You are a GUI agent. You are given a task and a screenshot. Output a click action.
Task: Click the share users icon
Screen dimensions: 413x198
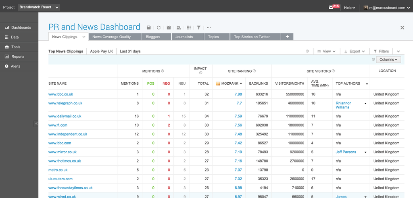coord(179,27)
